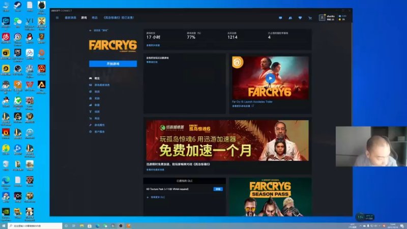Viewport: 407px width, 229px height.
Task: Open the Windows Start menu
Action: (4, 226)
